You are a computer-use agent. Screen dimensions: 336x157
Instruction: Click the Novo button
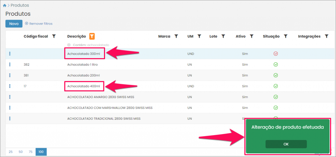click(14, 24)
